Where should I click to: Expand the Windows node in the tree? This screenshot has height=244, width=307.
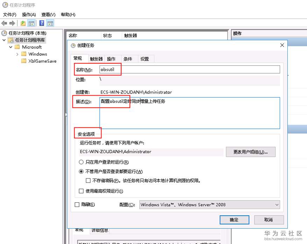click(x=17, y=54)
